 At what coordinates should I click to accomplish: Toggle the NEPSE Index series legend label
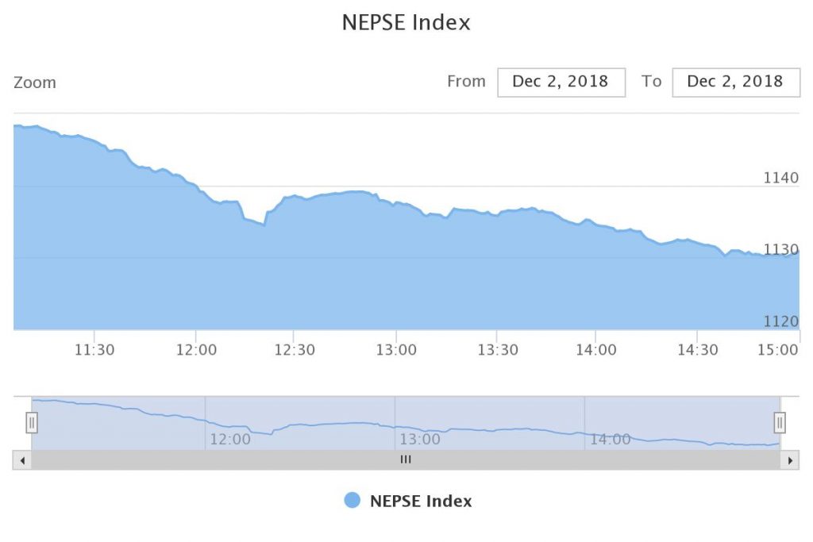pos(420,501)
